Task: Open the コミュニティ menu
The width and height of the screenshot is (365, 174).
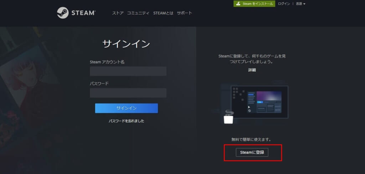Action: pyautogui.click(x=138, y=13)
